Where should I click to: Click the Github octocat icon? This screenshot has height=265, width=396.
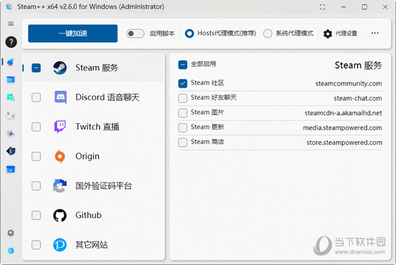point(60,216)
